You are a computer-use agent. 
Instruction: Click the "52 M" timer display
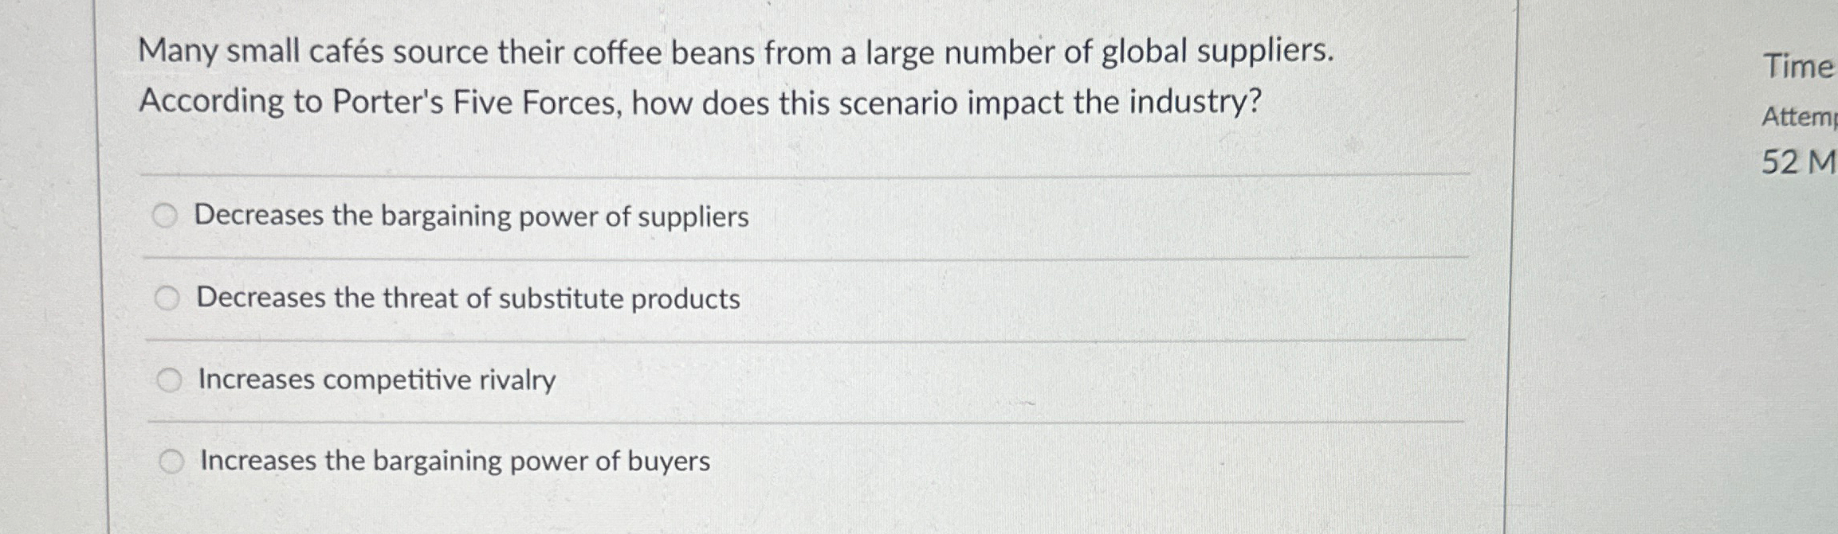(1793, 163)
